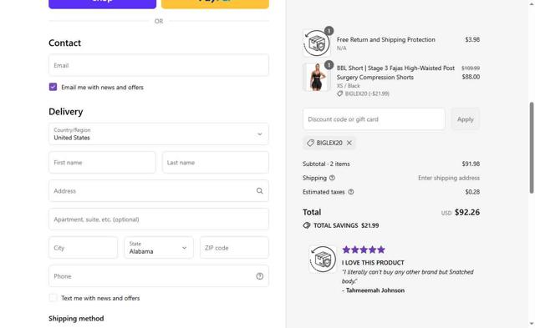Click the crossed-out price $109.99
The height and width of the screenshot is (328, 535).
(x=471, y=68)
